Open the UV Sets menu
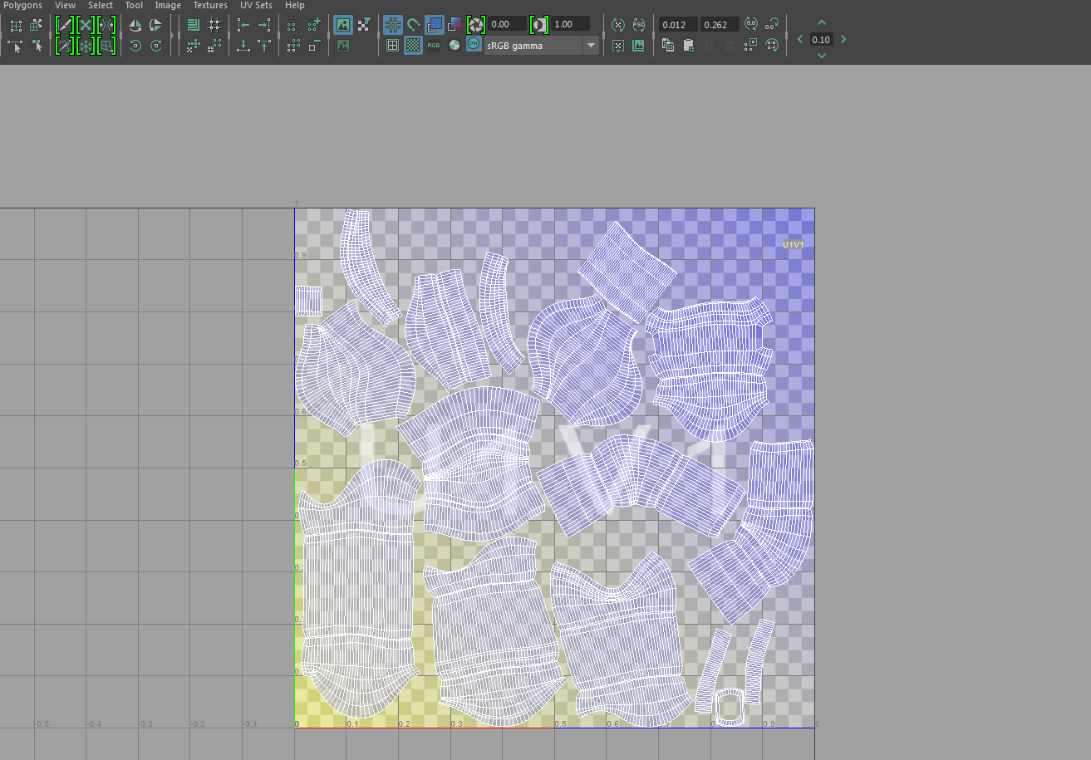Viewport: 1091px width, 760px height. tap(256, 5)
